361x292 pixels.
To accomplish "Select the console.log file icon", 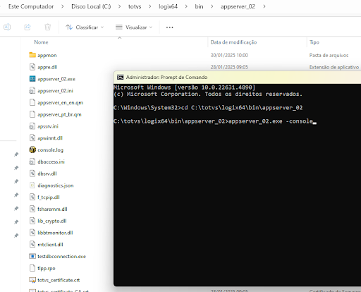I will pyautogui.click(x=32, y=150).
